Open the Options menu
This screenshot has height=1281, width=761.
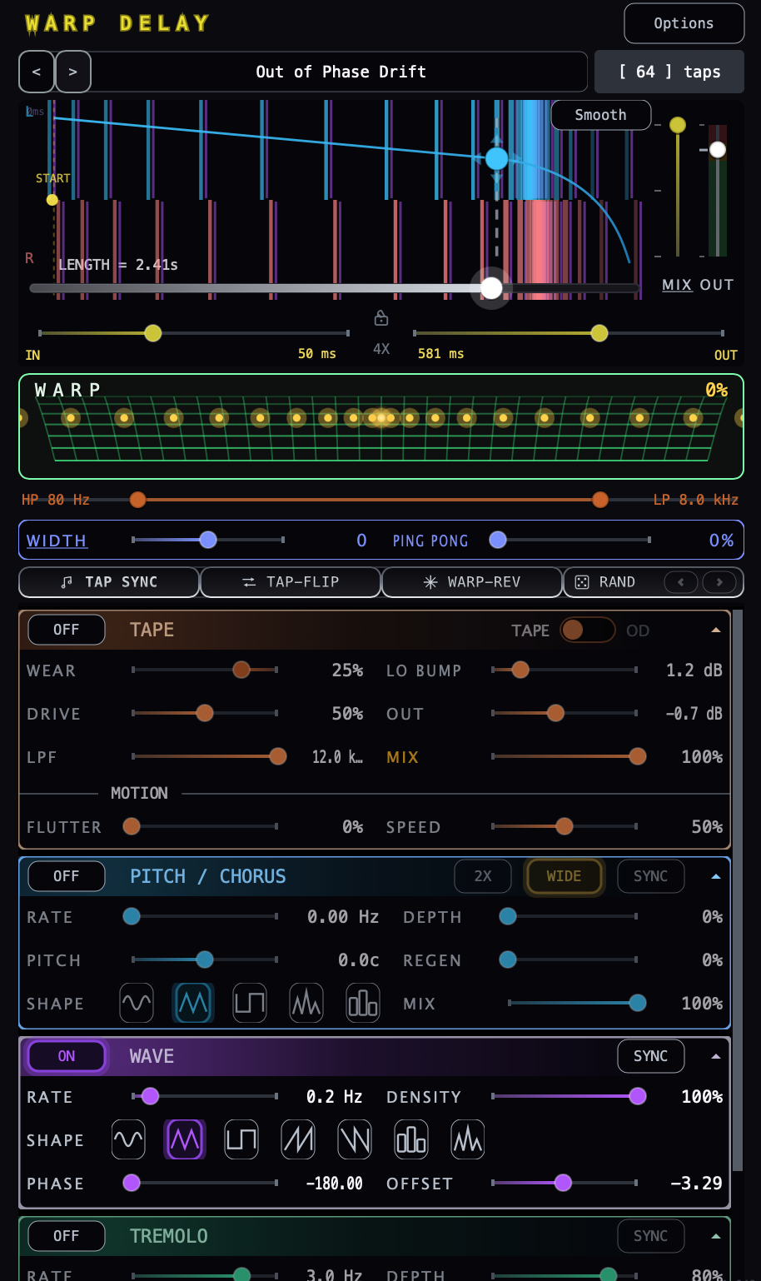click(x=684, y=23)
